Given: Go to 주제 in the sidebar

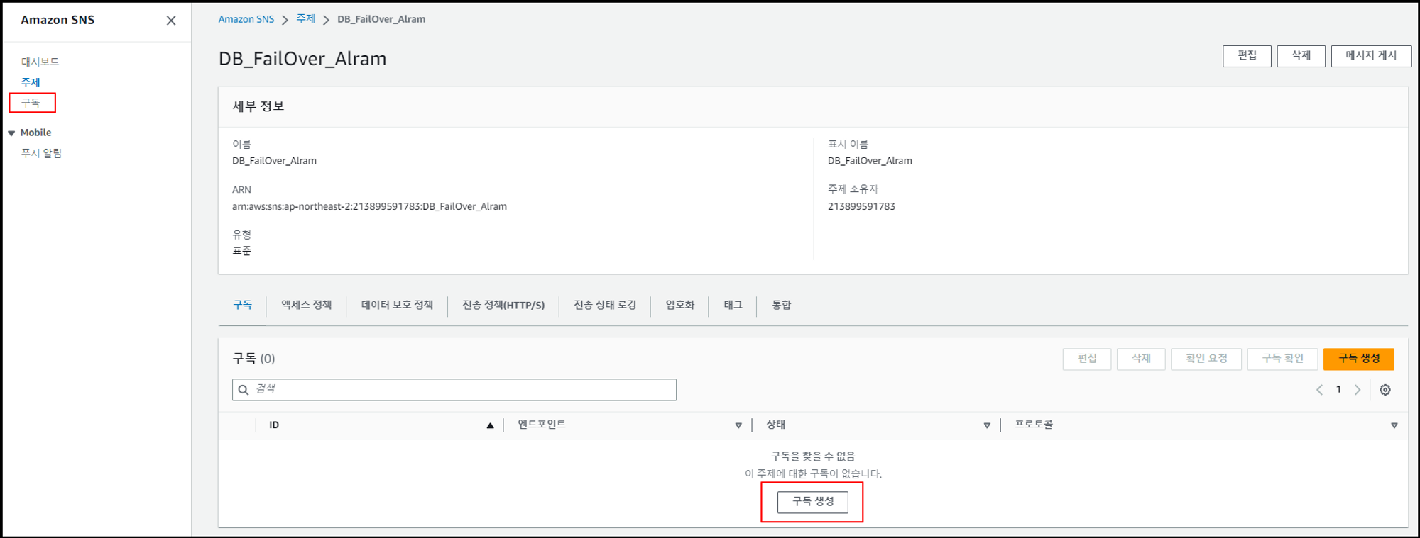Looking at the screenshot, I should point(31,82).
